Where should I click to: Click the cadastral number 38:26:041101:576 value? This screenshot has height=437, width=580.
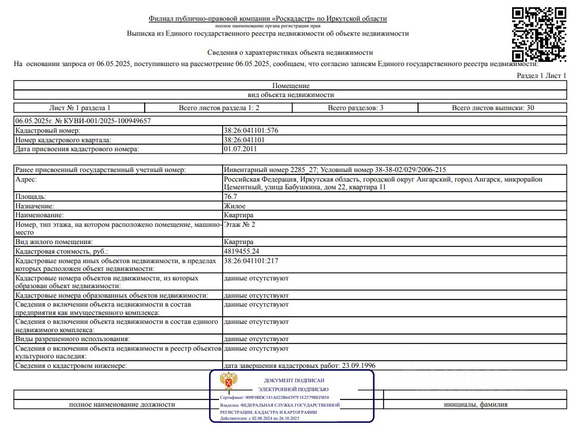tap(251, 130)
